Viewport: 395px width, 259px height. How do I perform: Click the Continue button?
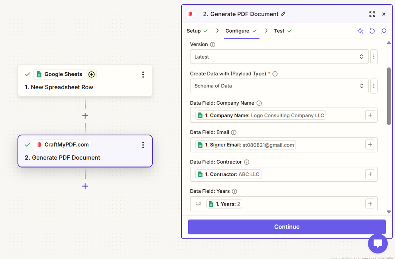click(x=287, y=227)
